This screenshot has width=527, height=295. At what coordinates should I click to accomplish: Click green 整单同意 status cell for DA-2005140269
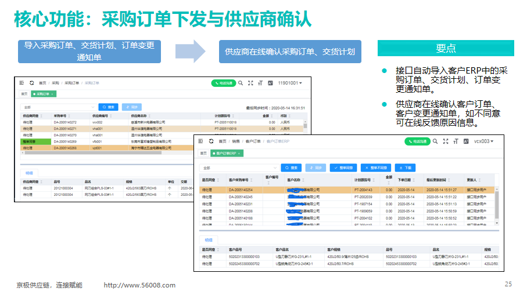coord(35,142)
